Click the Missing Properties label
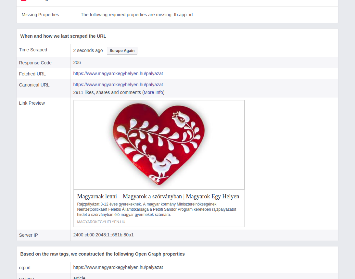The height and width of the screenshot is (279, 355). point(40,15)
